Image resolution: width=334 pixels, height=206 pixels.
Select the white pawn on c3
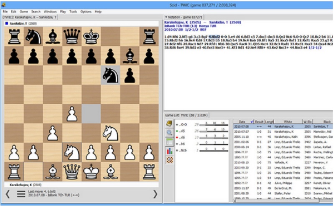pos(53,133)
